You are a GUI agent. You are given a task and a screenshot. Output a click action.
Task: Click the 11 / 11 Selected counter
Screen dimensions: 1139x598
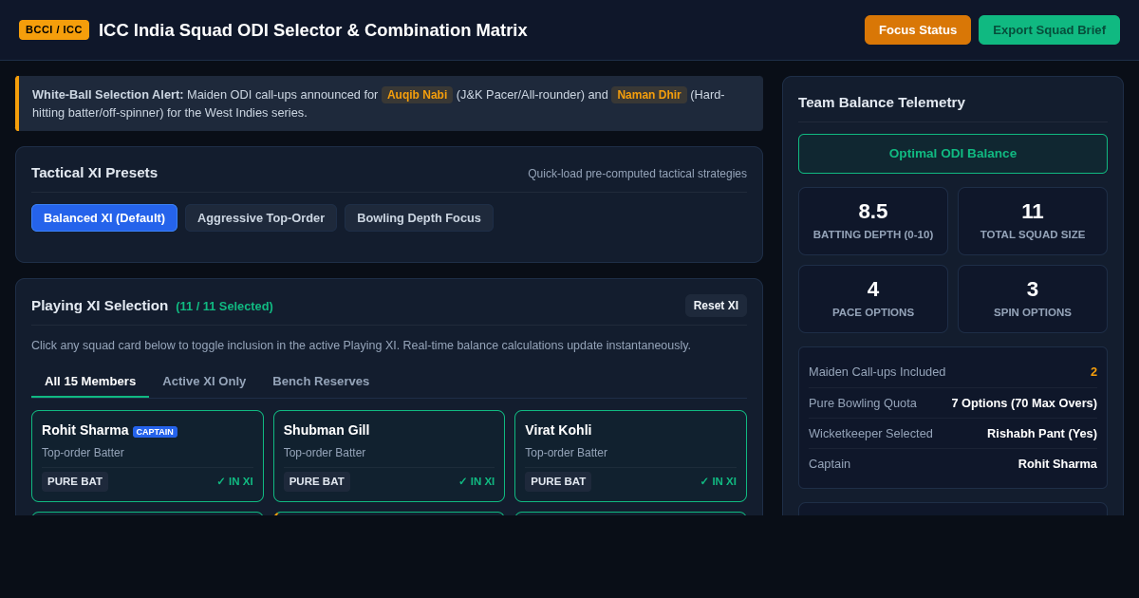point(224,306)
